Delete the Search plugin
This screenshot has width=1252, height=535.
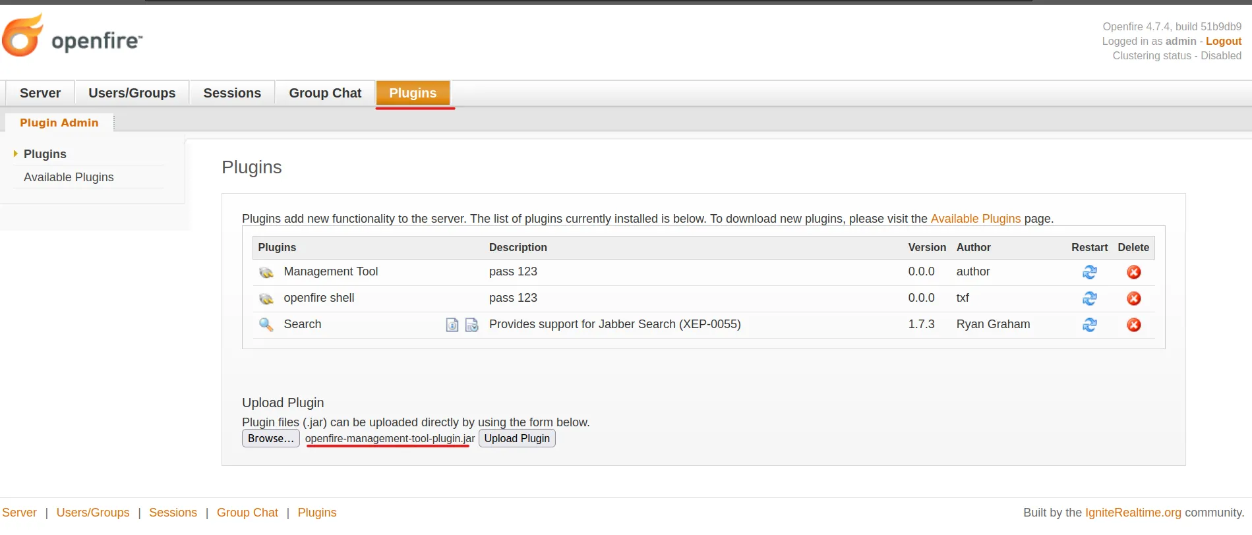[x=1133, y=325]
